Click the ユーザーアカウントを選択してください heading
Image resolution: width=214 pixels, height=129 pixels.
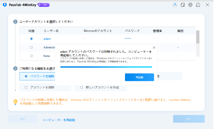tap(46, 22)
